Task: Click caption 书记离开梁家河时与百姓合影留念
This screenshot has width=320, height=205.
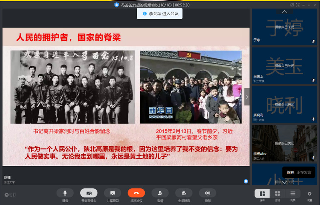Action: click(x=72, y=131)
